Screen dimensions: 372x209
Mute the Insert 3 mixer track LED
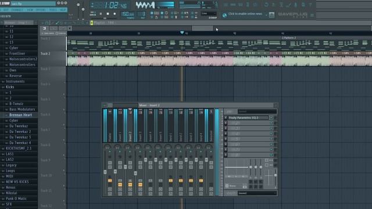(140, 152)
